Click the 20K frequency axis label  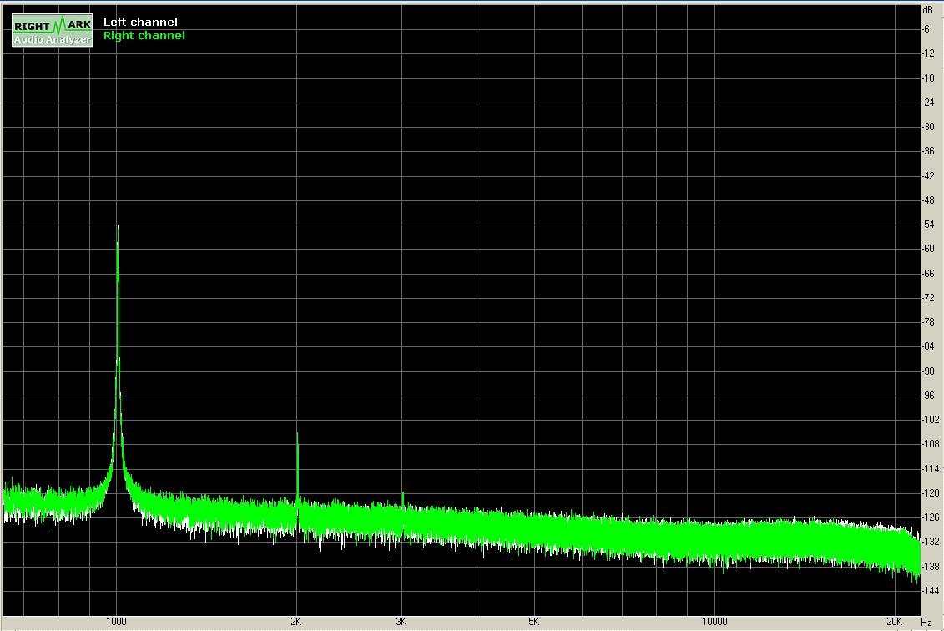894,621
